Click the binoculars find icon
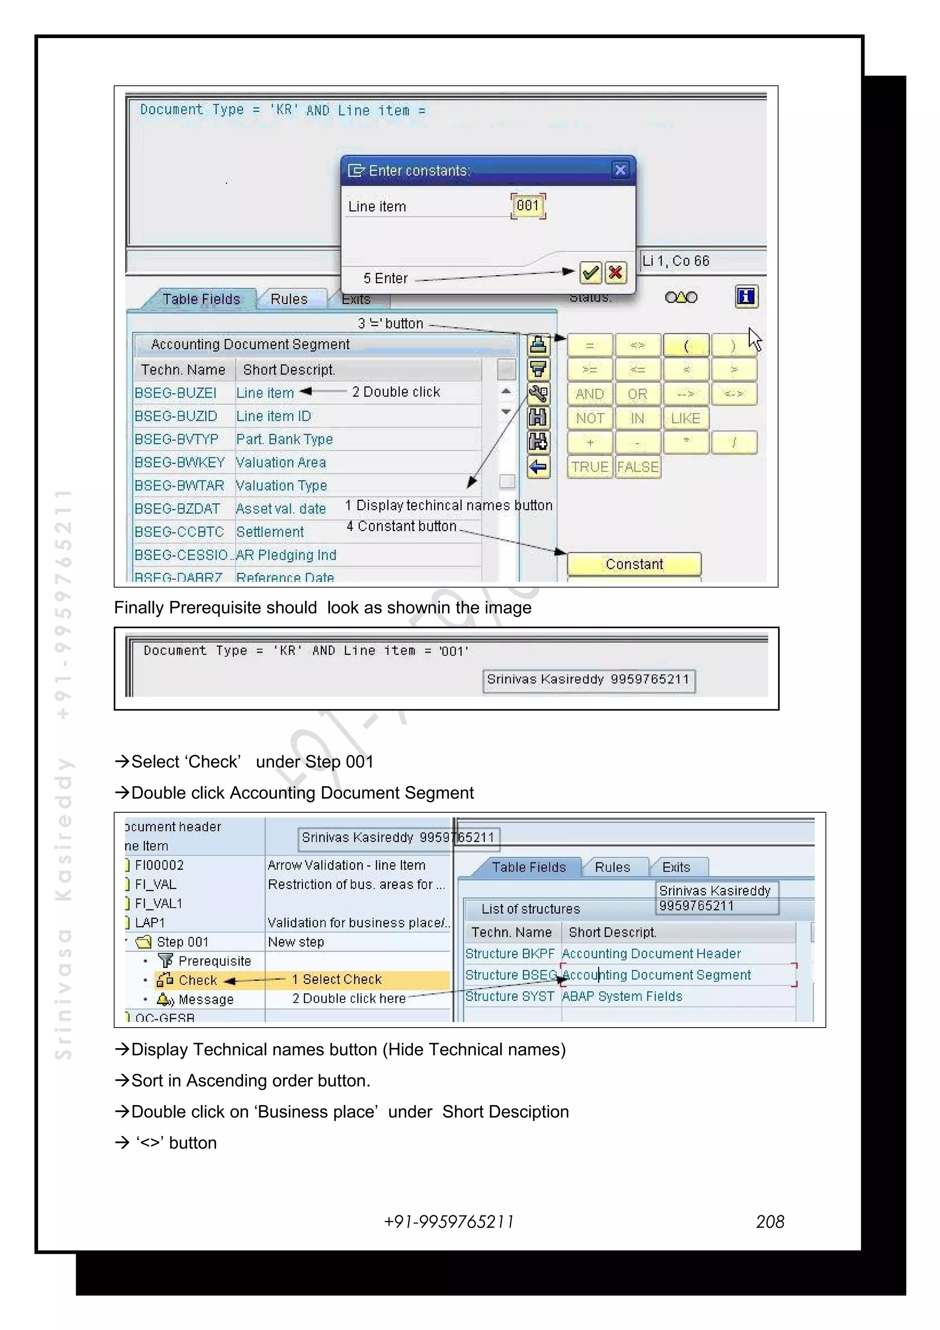This screenshot has height=1330, width=940. tap(538, 418)
